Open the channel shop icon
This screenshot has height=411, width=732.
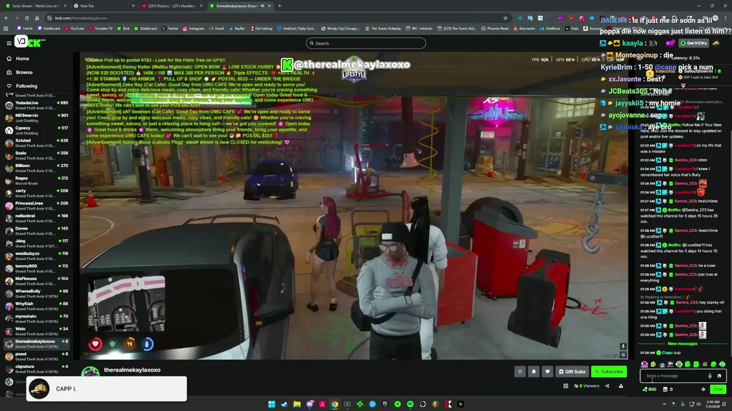pyautogui.click(x=665, y=389)
